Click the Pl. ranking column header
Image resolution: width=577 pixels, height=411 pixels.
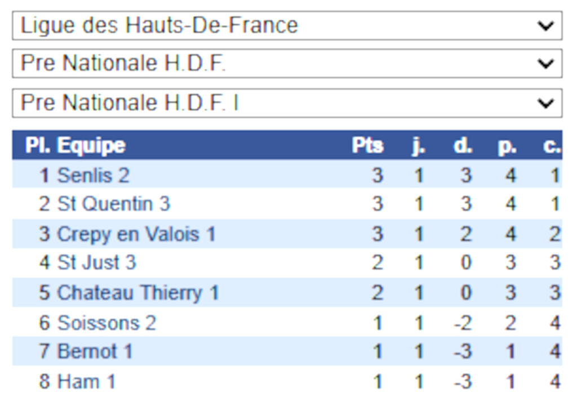[x=38, y=145]
